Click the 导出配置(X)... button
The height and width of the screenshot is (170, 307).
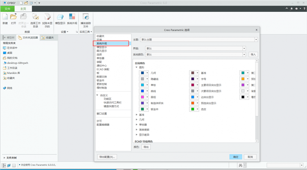point(107,157)
